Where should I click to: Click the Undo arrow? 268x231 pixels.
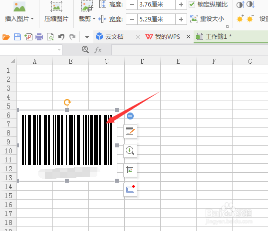coord(61,37)
